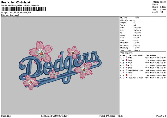The image size is (167, 118).
Task: Click the EndY value 0.00 in
Action: point(136,40)
